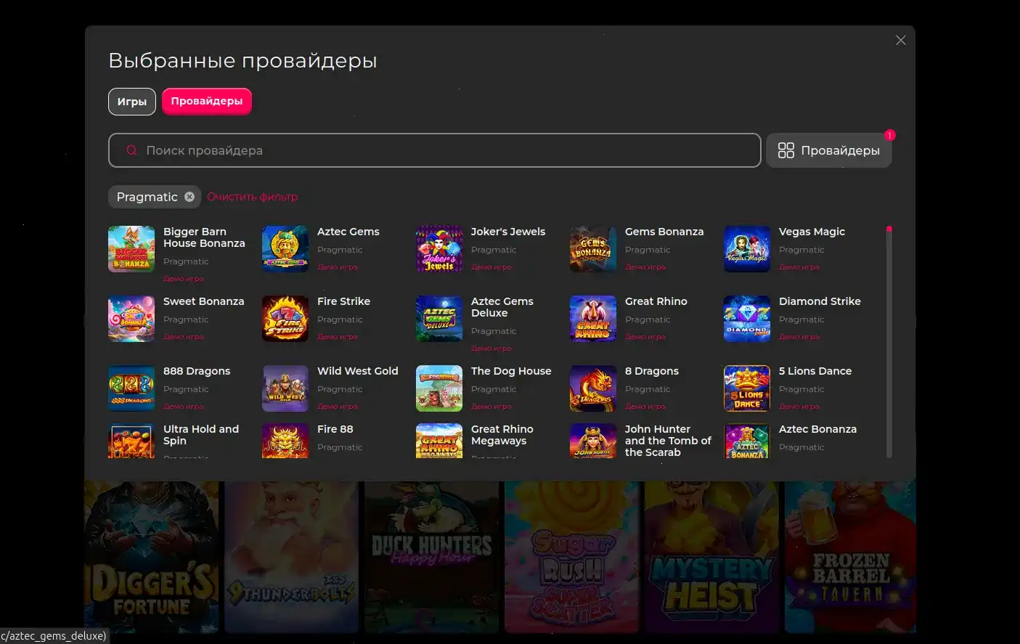
Task: Switch to the Игры tab
Action: (131, 101)
